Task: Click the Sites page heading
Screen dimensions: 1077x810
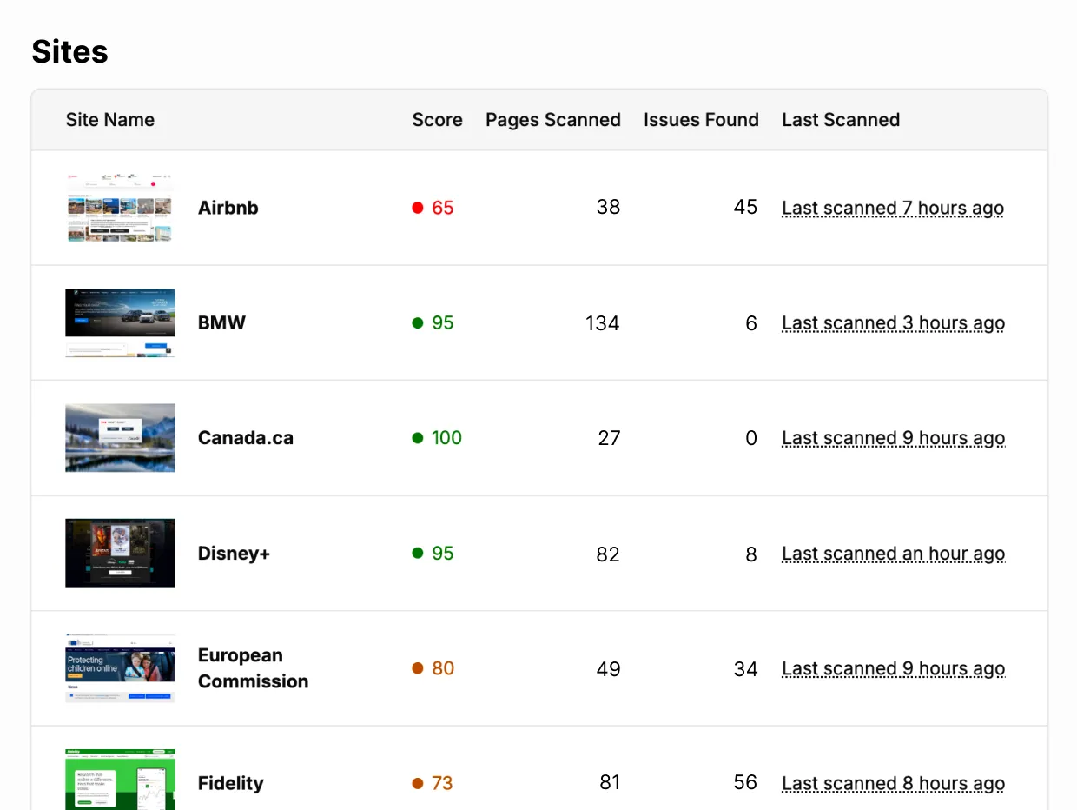Action: coord(70,51)
